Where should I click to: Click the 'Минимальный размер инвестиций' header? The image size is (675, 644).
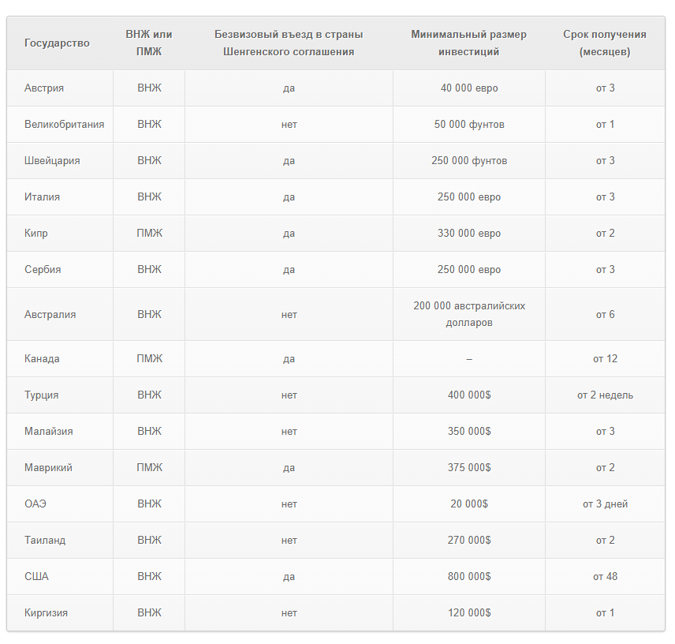coord(468,43)
